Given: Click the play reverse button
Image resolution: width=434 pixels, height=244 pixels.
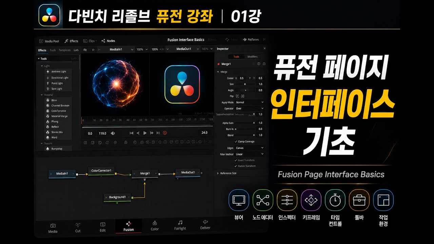Looking at the screenshot, I should [x=138, y=133].
